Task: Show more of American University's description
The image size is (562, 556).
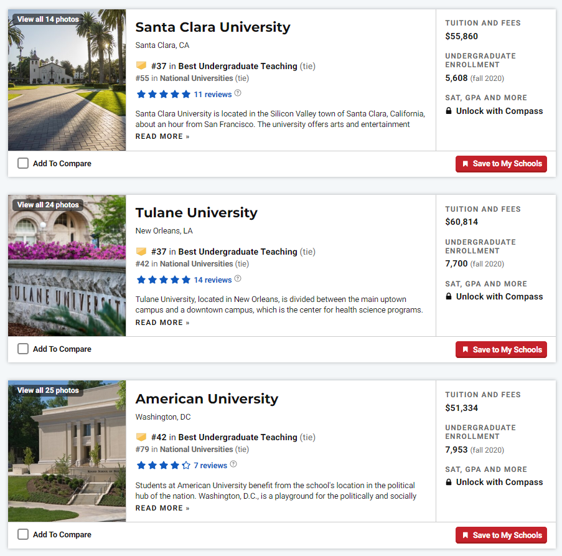Action: click(x=162, y=508)
